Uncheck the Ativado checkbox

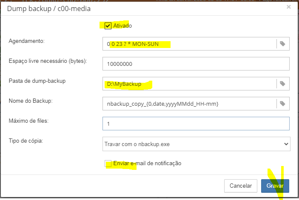[108, 26]
